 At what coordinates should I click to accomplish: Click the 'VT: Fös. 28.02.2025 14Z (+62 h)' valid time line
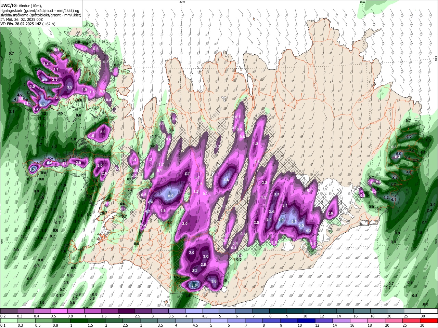[x=28, y=24]
